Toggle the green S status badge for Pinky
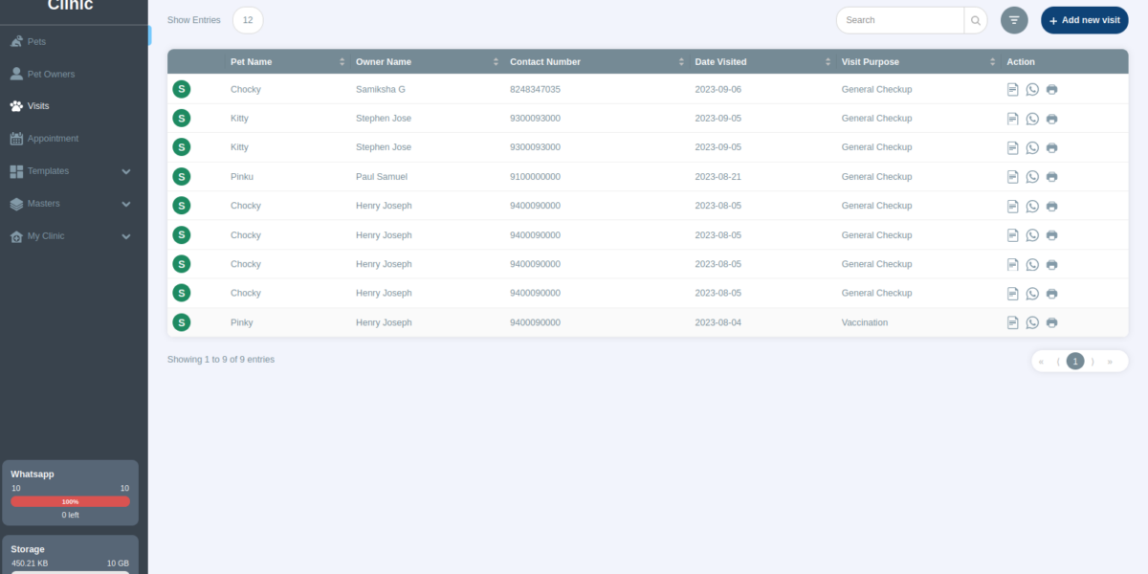Viewport: 1148px width, 574px height. (x=181, y=322)
